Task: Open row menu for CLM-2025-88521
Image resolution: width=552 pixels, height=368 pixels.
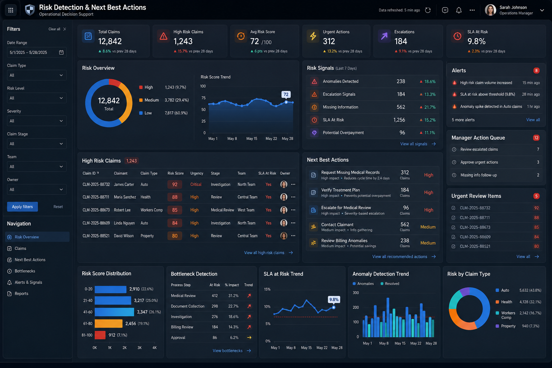Action: (293, 236)
